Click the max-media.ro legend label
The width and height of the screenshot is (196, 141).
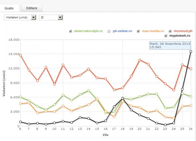coord(153,31)
